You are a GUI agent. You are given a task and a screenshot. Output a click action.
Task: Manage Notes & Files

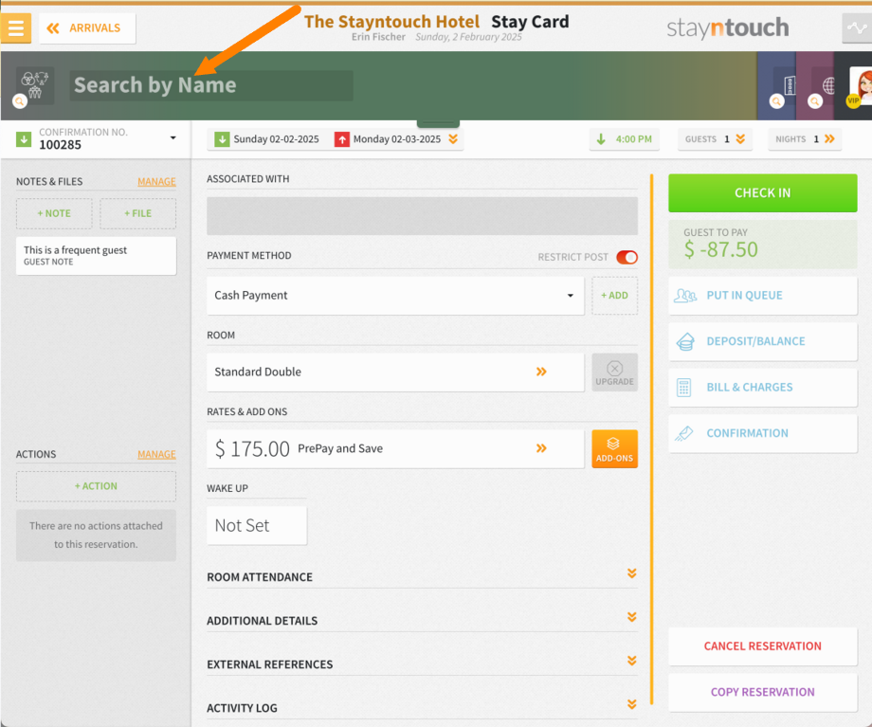156,182
